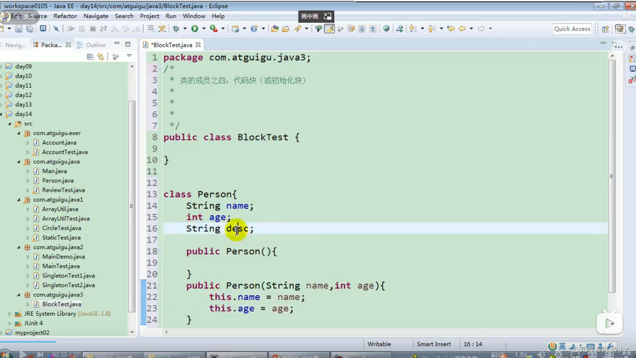Image resolution: width=636 pixels, height=358 pixels.
Task: Close the Package Explorer tab
Action: click(68, 45)
